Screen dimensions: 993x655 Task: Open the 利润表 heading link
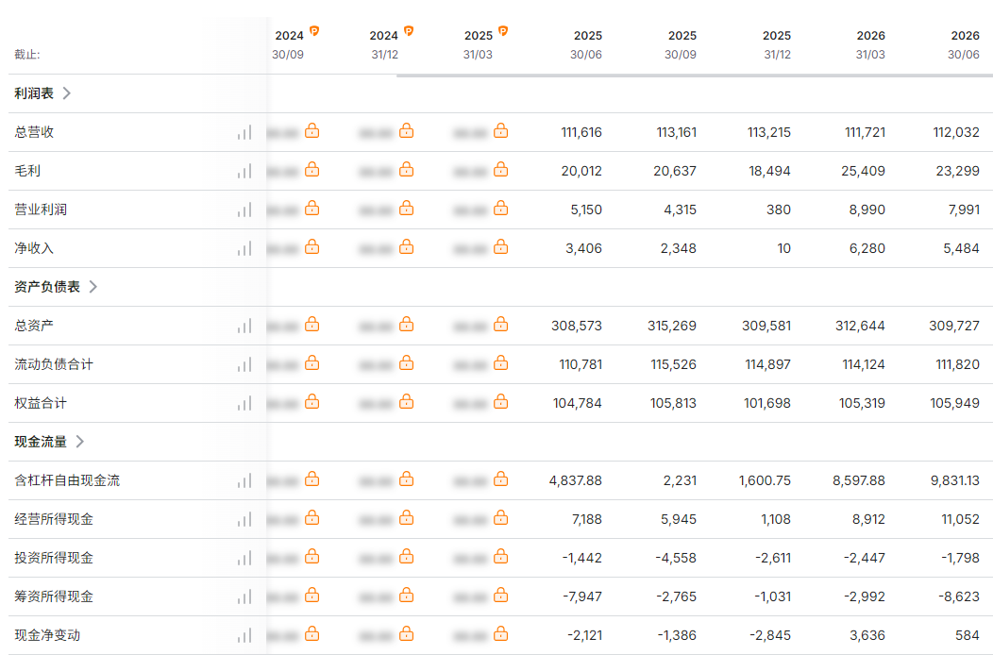click(x=34, y=93)
